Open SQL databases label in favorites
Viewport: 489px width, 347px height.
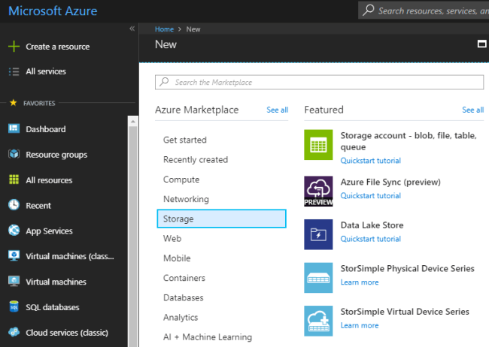tap(53, 307)
